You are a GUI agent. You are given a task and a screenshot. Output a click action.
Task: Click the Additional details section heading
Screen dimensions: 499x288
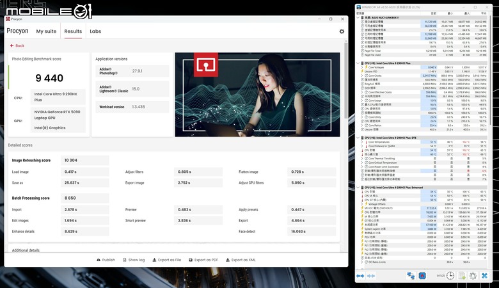[26, 250]
